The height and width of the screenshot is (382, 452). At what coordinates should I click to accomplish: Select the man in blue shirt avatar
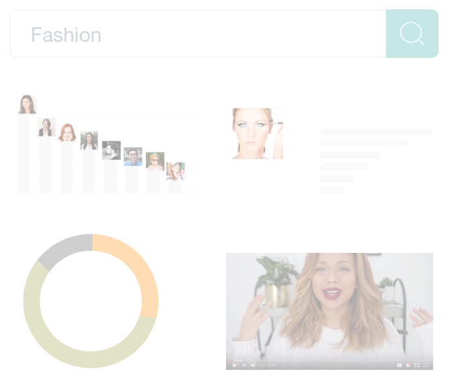pyautogui.click(x=133, y=157)
